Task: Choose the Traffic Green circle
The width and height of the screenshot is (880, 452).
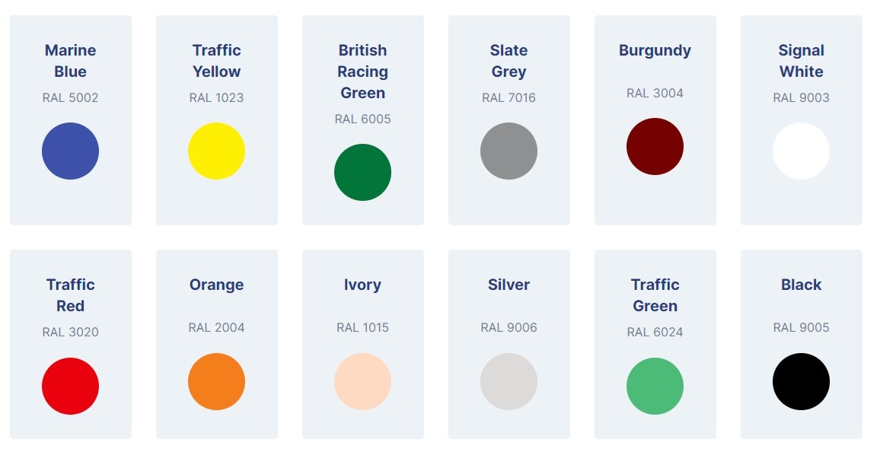Action: [655, 386]
